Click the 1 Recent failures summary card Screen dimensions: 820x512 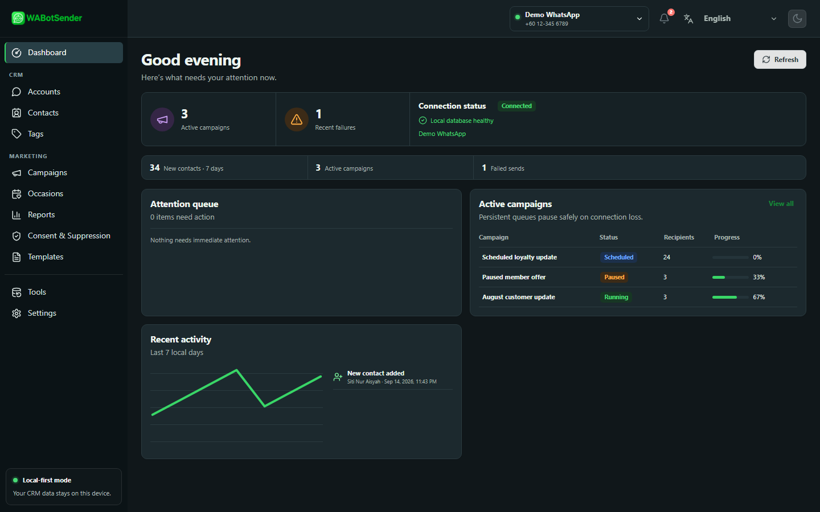coord(343,119)
